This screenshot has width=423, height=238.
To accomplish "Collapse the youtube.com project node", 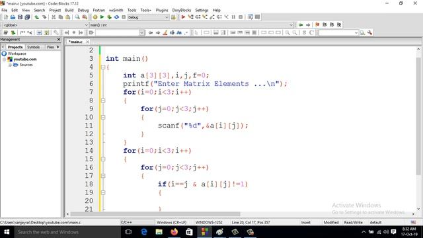I will point(5,59).
